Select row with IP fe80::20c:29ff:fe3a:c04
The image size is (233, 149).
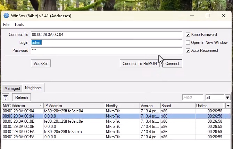pos(116,111)
